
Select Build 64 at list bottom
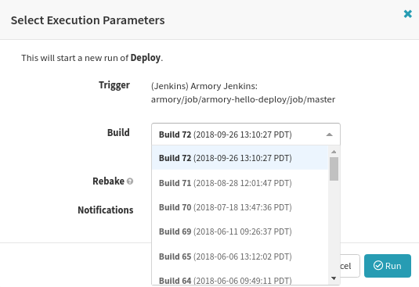[240, 279]
